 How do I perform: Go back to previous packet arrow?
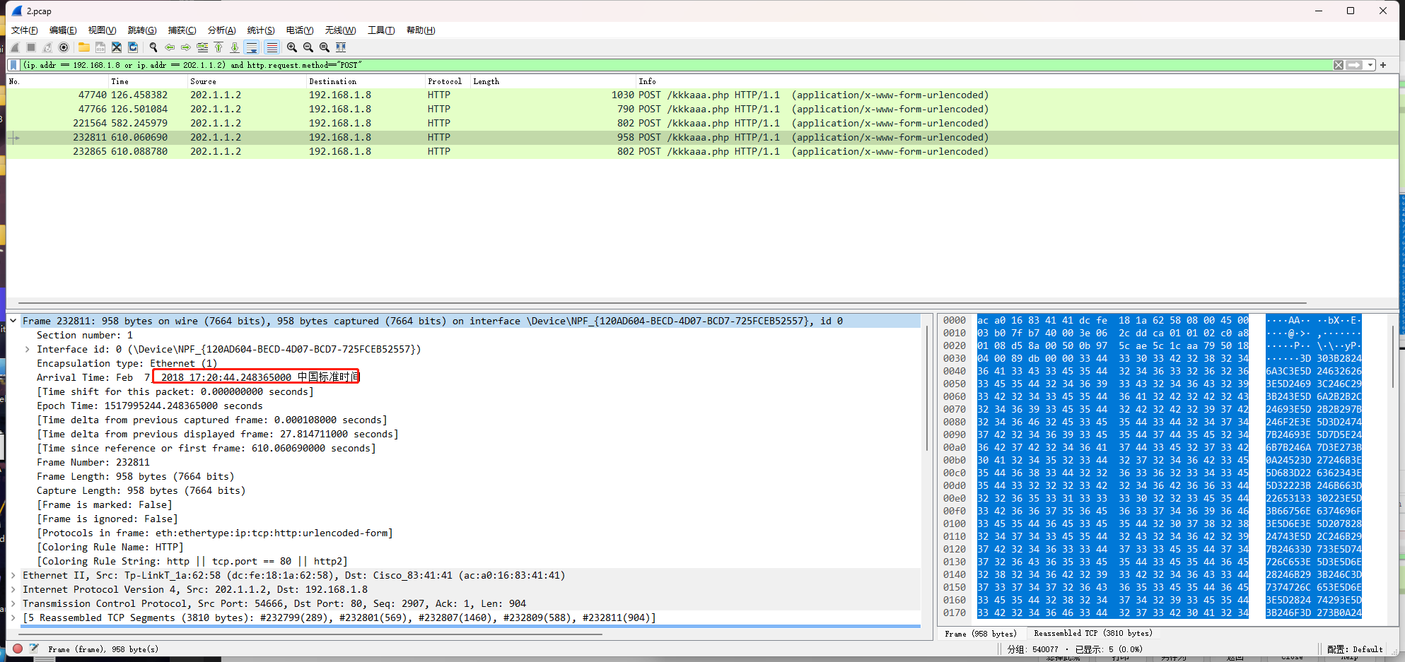click(170, 47)
